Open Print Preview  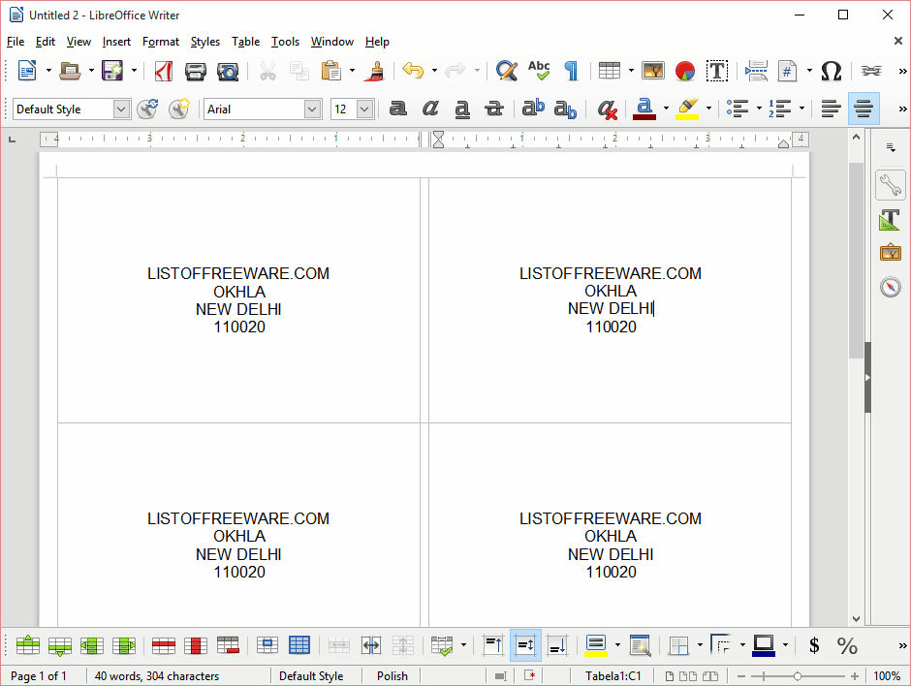[228, 71]
